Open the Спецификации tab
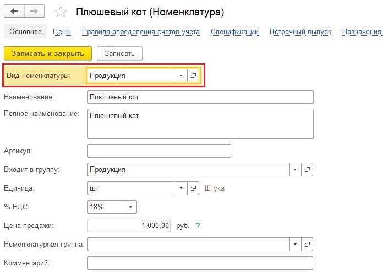The image size is (383, 272). click(234, 32)
